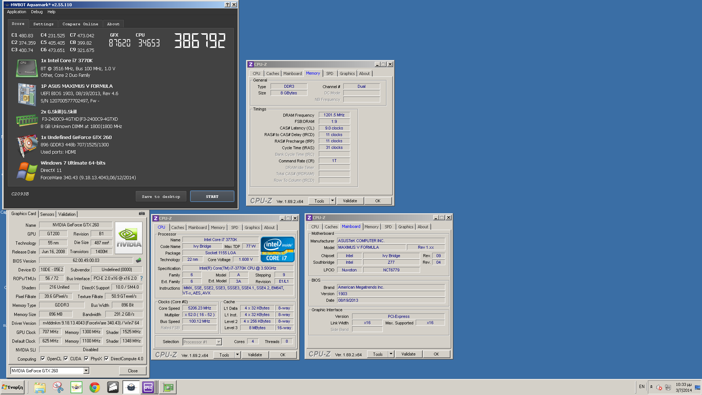Open the Start menu

[12, 387]
